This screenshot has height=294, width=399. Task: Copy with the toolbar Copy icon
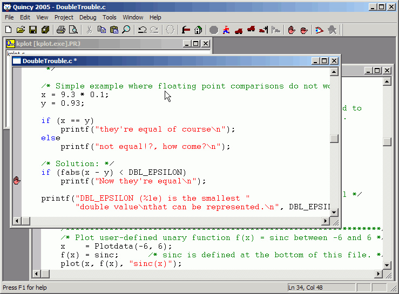[x=102, y=30]
